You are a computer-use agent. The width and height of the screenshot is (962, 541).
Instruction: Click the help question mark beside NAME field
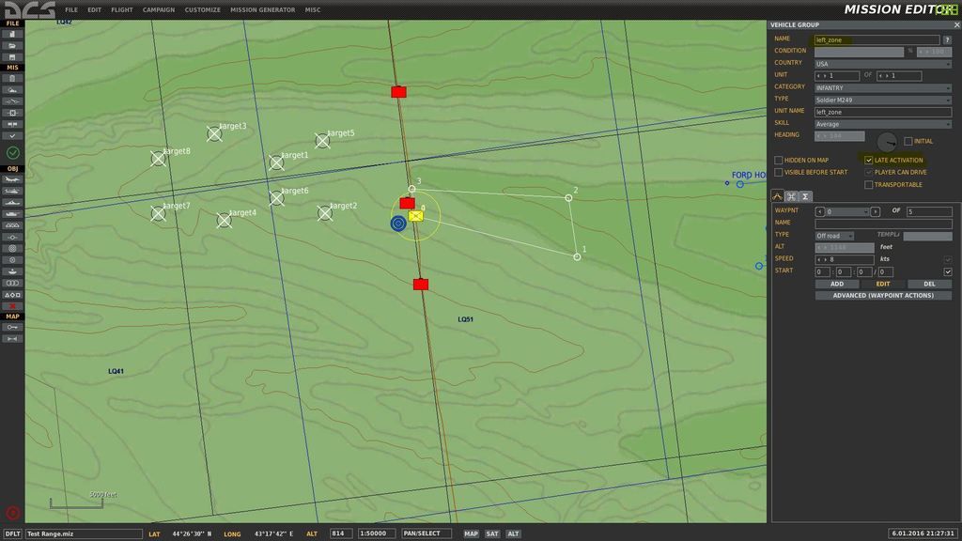click(947, 39)
